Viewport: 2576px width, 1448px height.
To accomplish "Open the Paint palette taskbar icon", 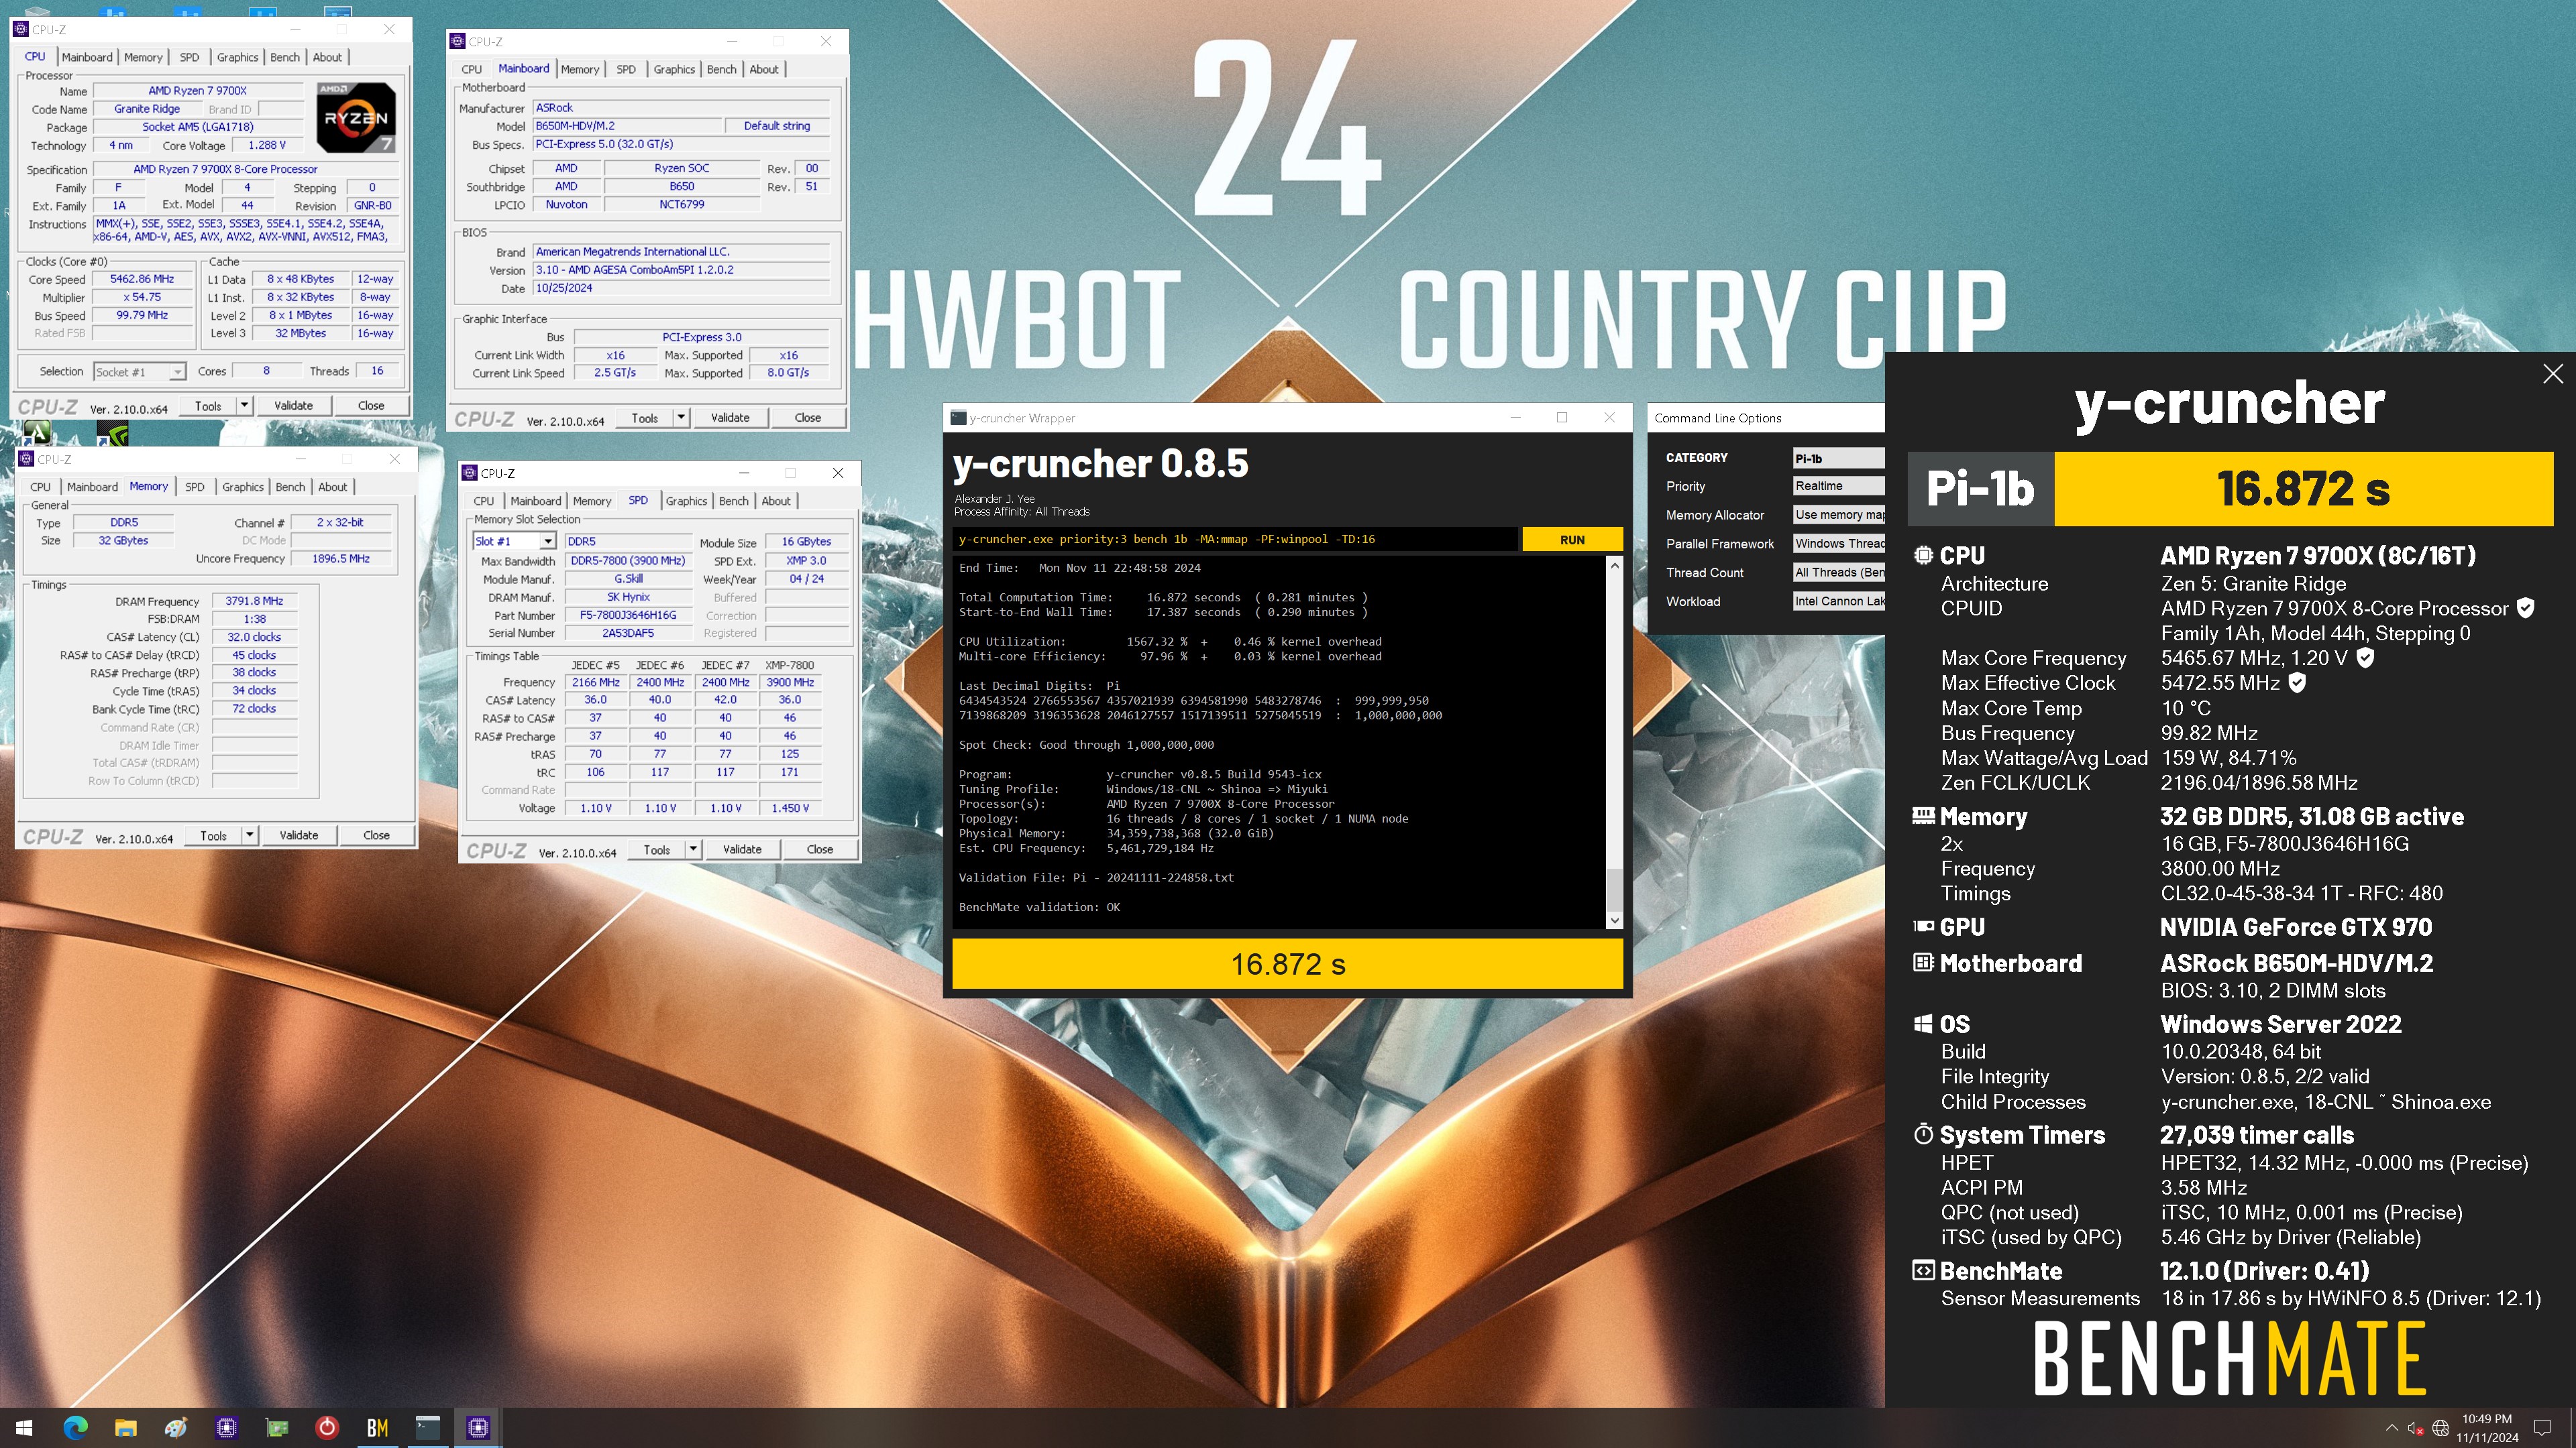I will click(176, 1428).
